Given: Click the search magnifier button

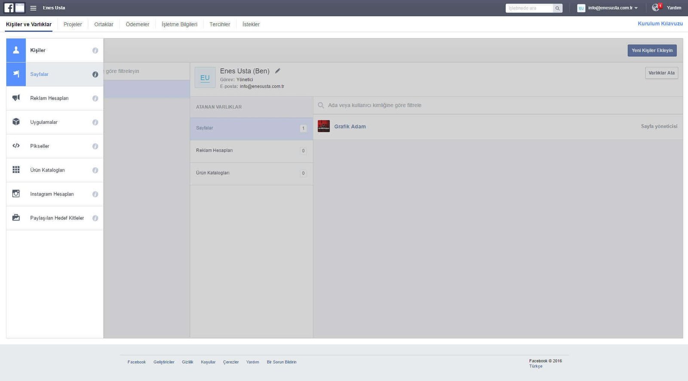Looking at the screenshot, I should click(x=557, y=8).
